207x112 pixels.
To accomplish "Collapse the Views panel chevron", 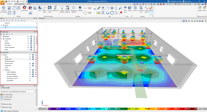I will coord(34,18).
